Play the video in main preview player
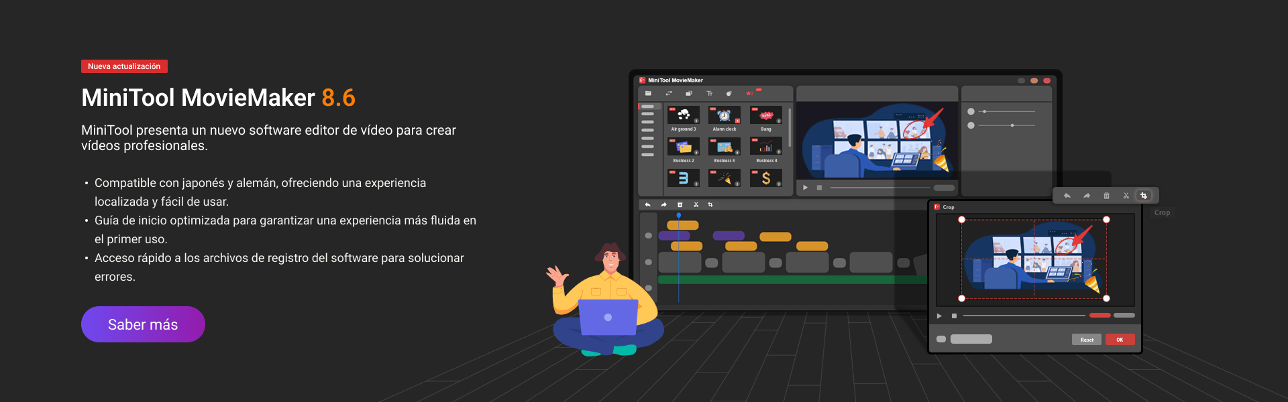 pyautogui.click(x=805, y=188)
